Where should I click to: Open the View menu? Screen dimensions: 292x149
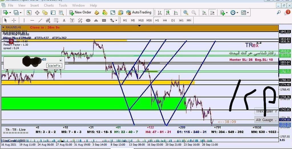coord(22,5)
